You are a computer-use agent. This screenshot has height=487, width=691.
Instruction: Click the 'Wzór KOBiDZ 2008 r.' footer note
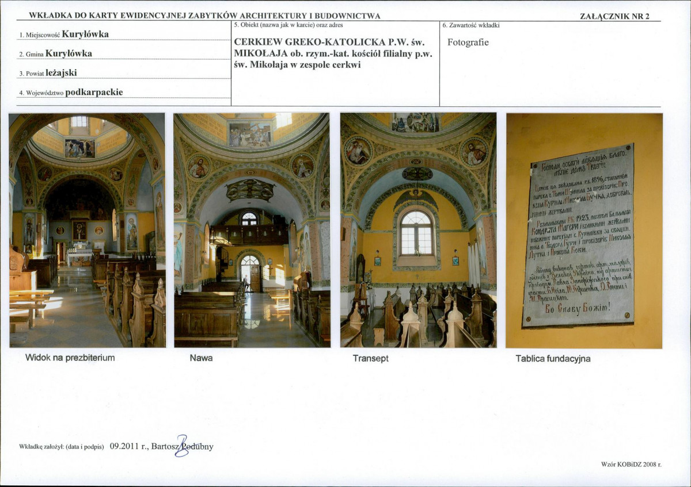click(631, 463)
